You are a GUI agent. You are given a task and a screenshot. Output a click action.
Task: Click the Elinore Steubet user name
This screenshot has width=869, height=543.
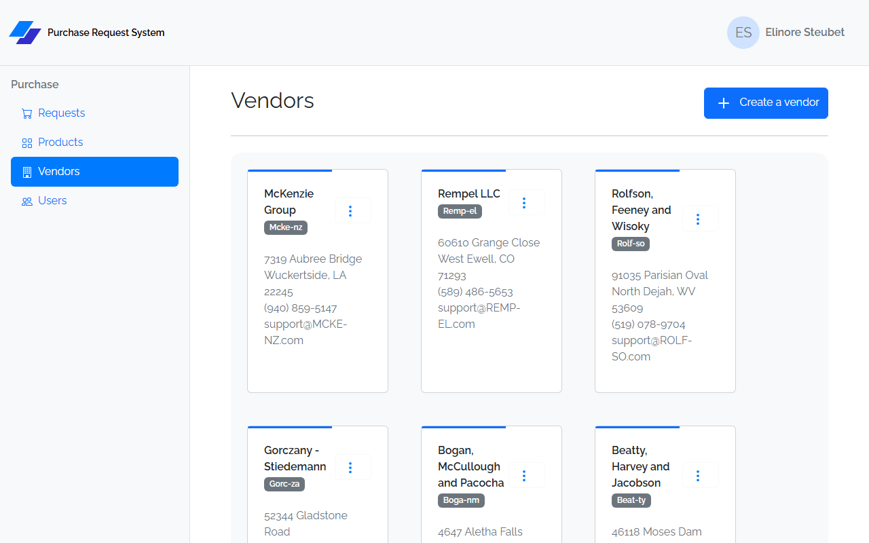[x=805, y=33]
